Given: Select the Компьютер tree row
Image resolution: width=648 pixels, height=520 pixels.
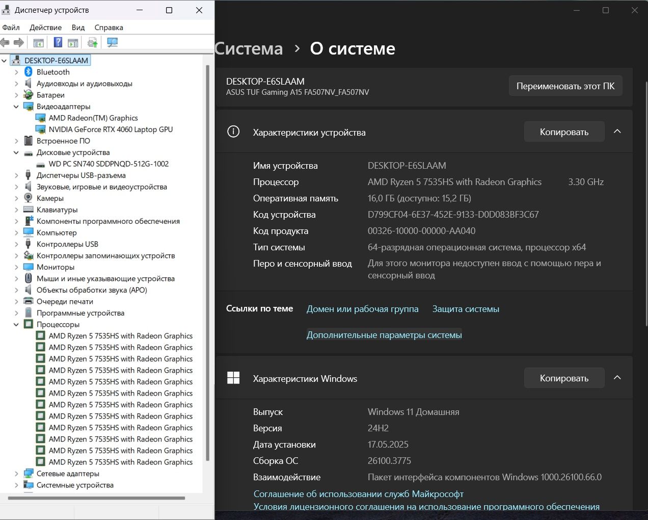Looking at the screenshot, I should 57,233.
